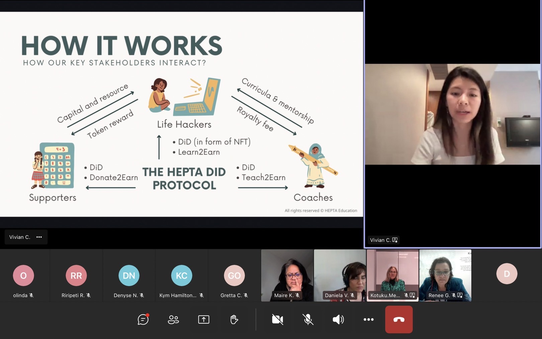Select Gretta C.'s GO avatar

tap(234, 275)
